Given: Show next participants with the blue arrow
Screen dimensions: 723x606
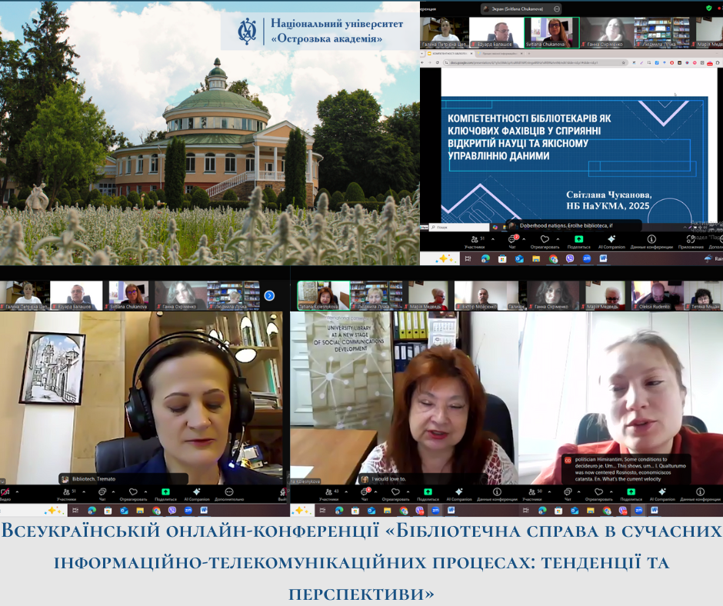Looking at the screenshot, I should point(269,295).
